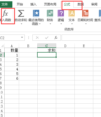Select column D header
Image resolution: width=101 pixels, height=117 pixels.
click(x=65, y=46)
